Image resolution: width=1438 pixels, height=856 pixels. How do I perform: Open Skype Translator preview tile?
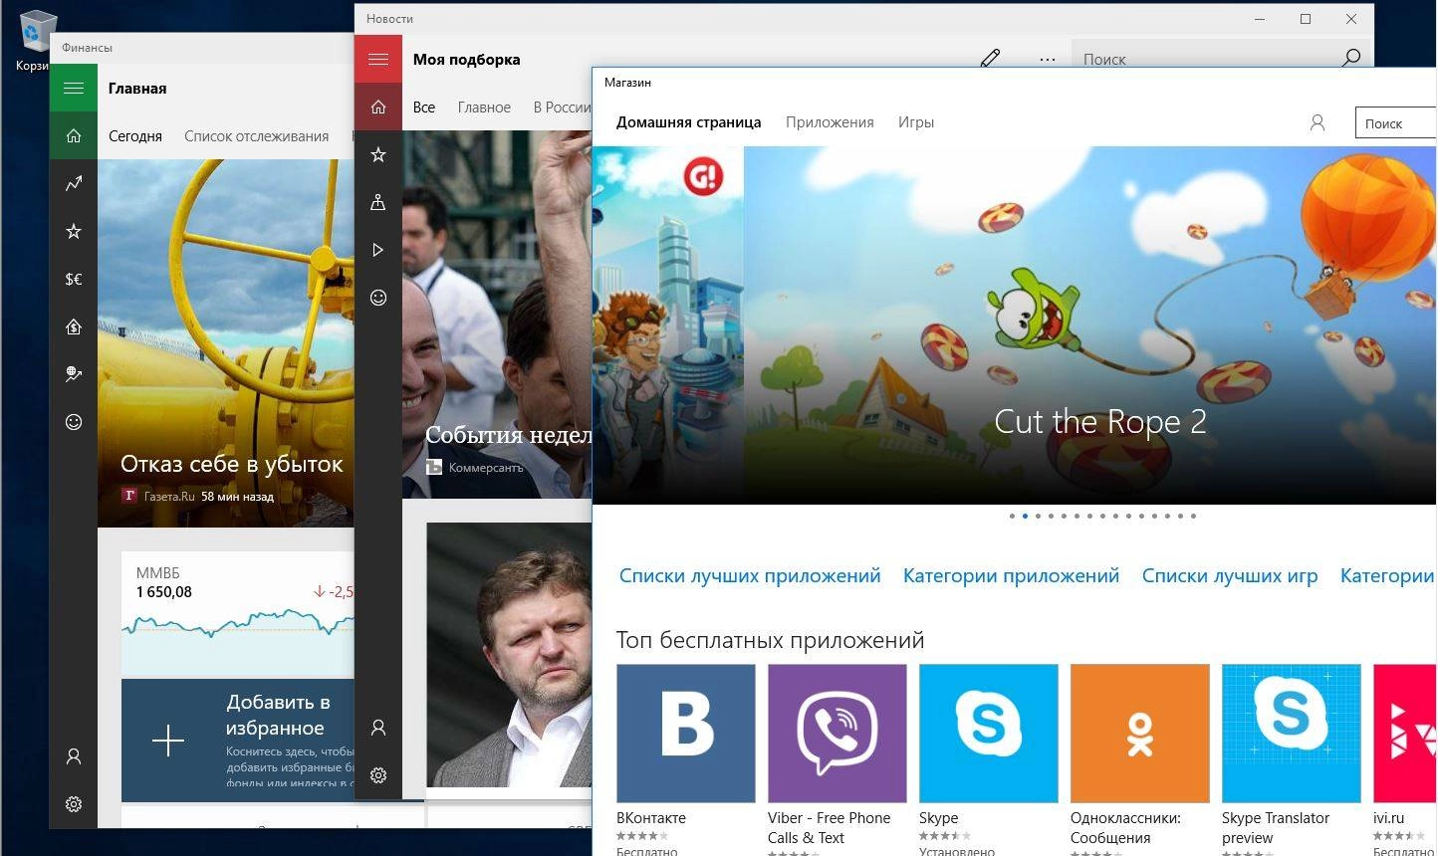tap(1292, 734)
